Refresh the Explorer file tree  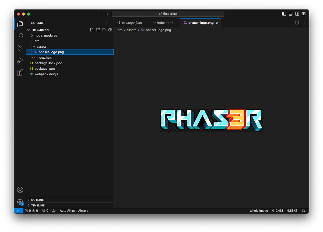(104, 30)
